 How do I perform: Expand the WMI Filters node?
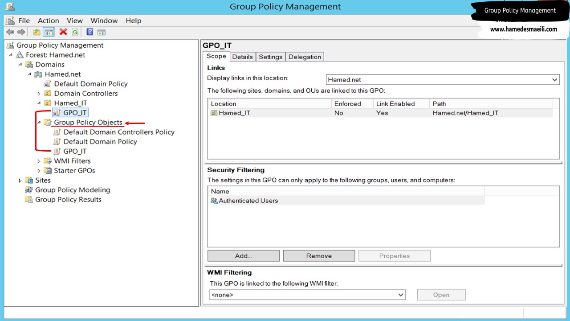(39, 161)
